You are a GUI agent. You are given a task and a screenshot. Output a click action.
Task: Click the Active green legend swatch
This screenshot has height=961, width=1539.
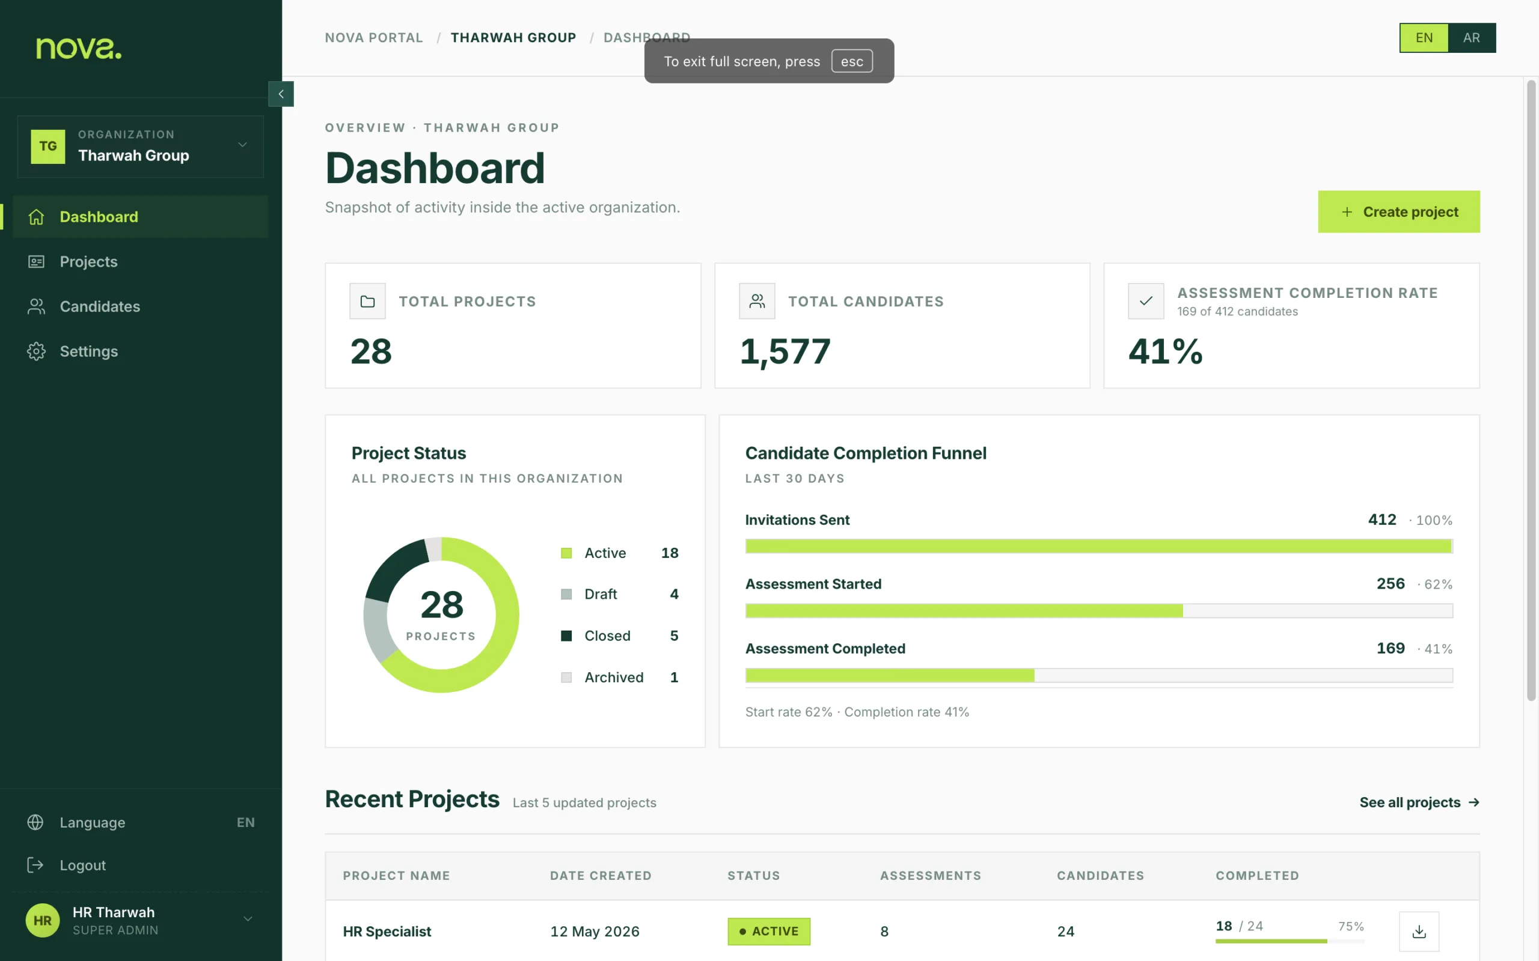pyautogui.click(x=566, y=553)
